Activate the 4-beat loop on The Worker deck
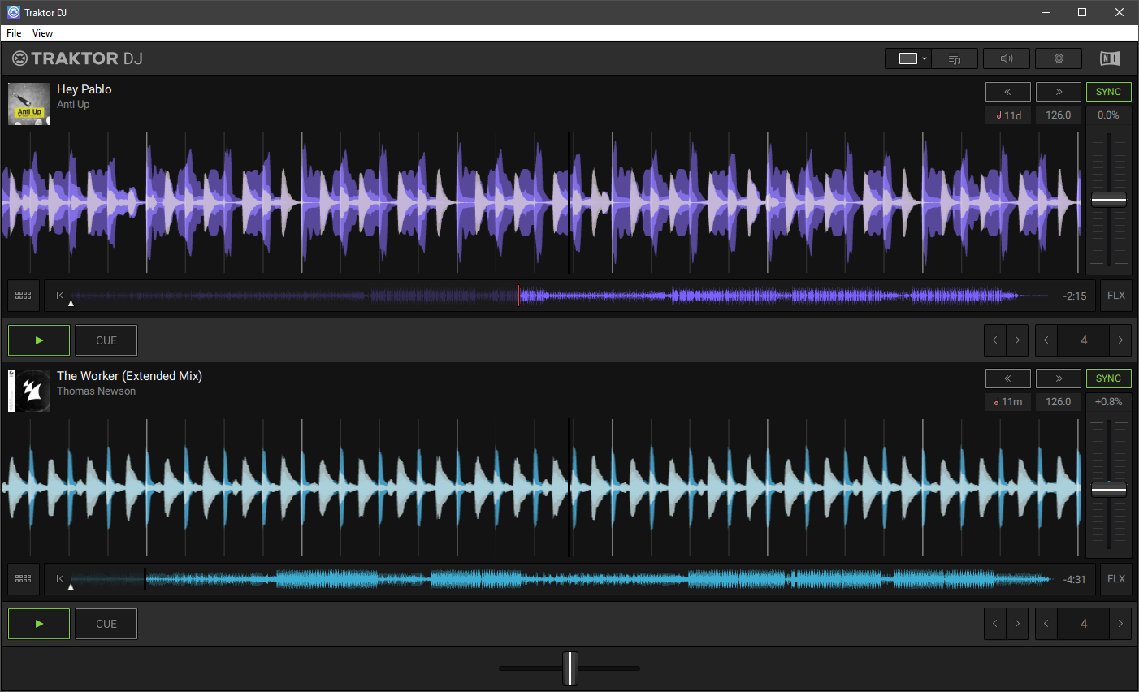 click(1084, 624)
